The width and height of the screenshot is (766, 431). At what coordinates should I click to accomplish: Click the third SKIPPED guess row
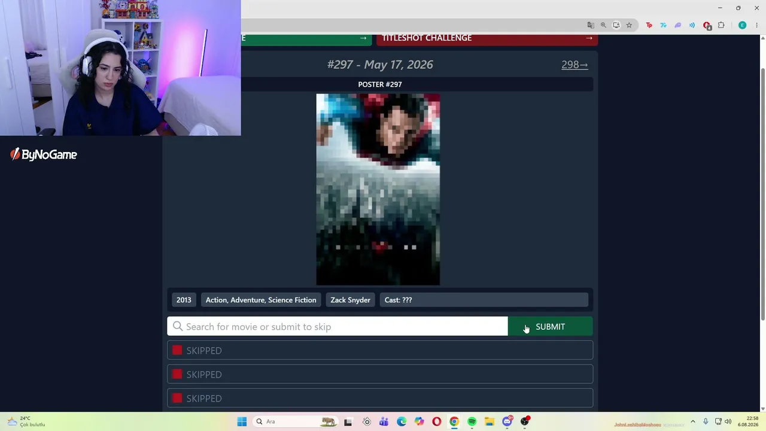point(380,398)
